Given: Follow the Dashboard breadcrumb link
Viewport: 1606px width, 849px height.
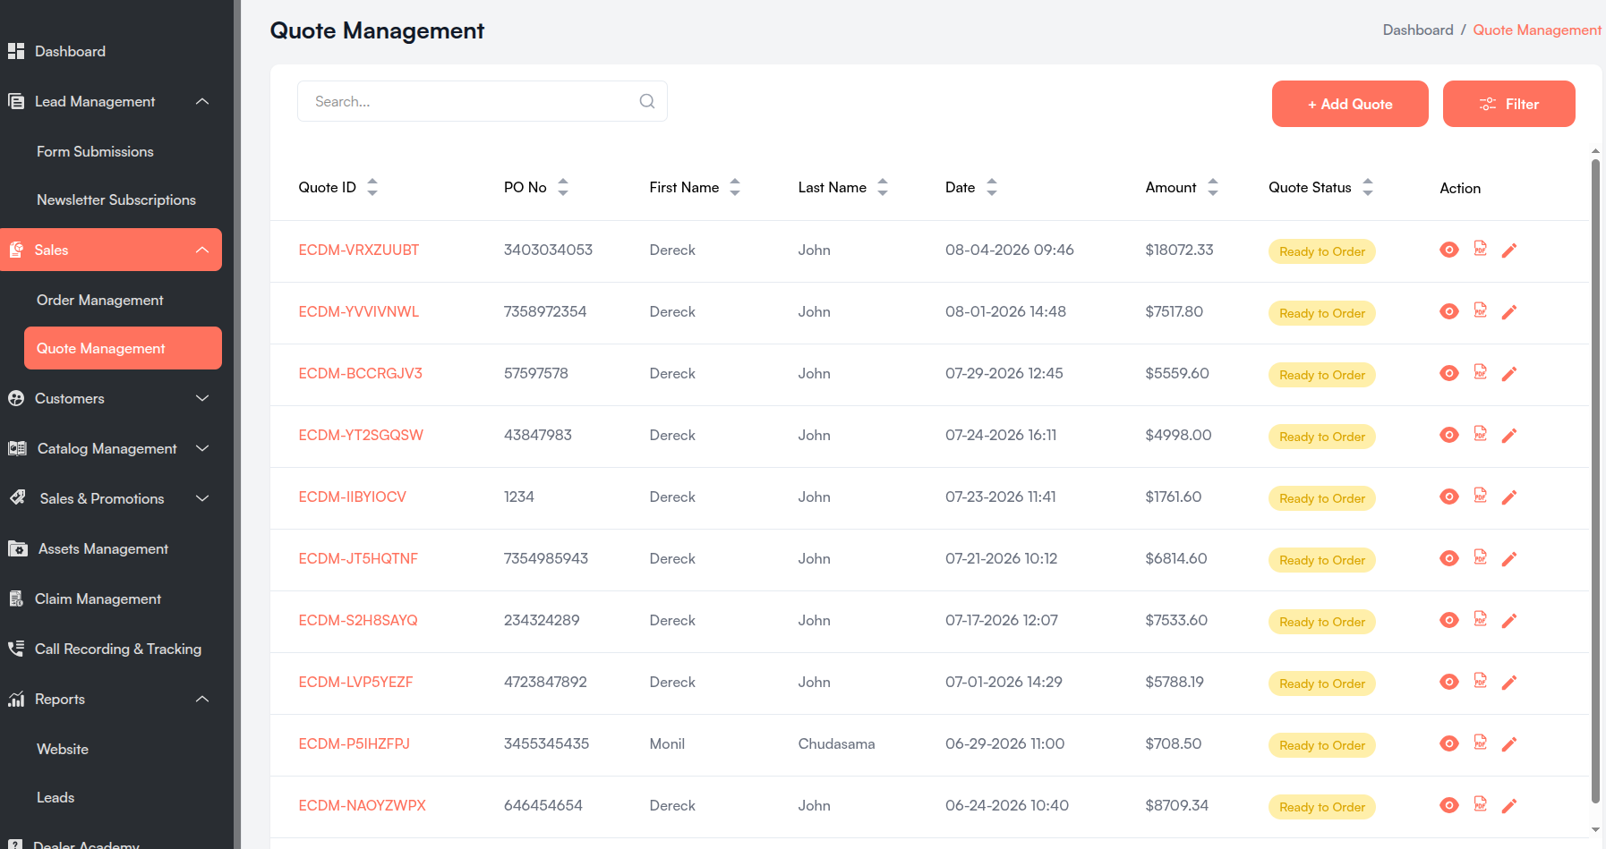Looking at the screenshot, I should pos(1418,30).
